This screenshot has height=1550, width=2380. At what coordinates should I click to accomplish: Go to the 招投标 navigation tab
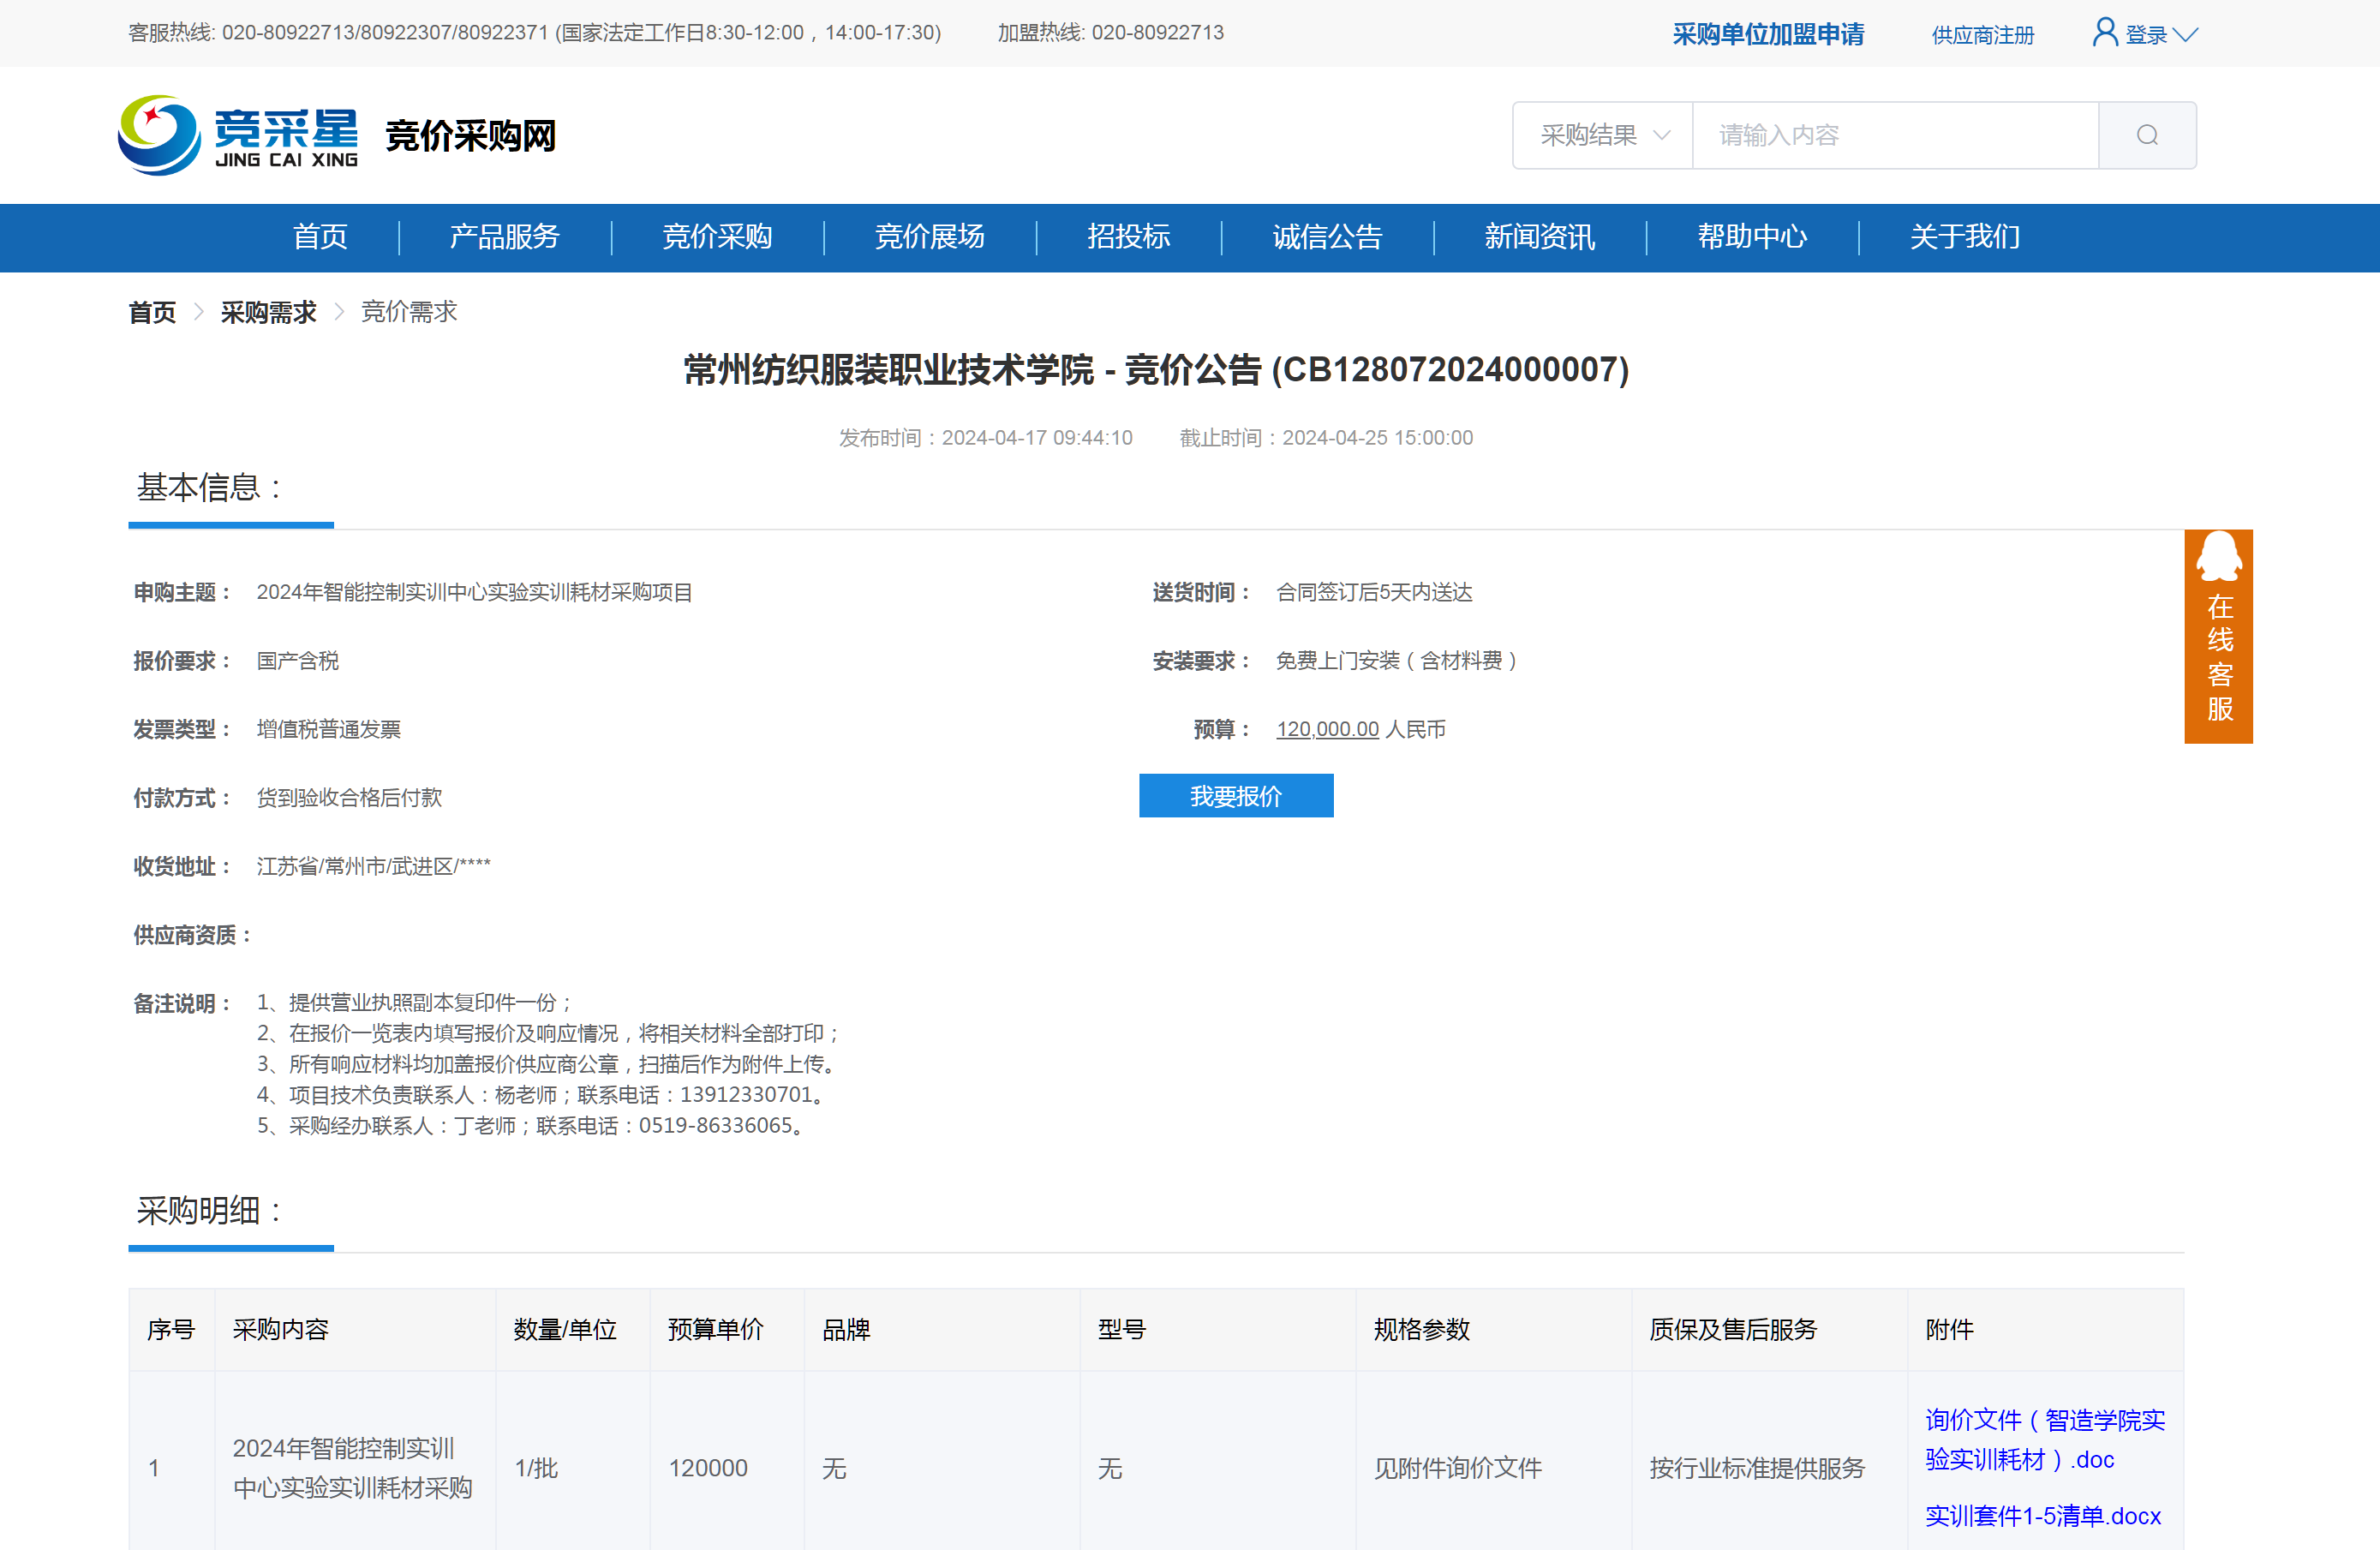1128,237
